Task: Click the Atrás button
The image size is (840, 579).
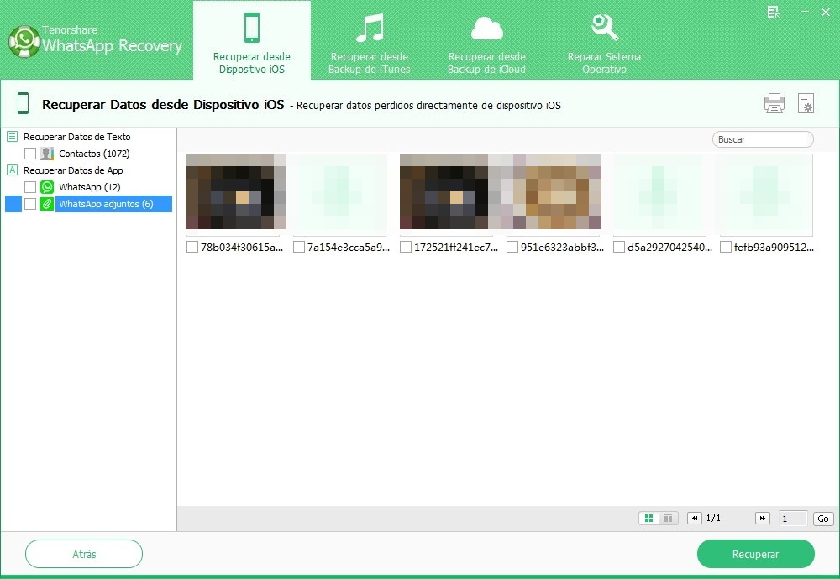Action: point(84,554)
